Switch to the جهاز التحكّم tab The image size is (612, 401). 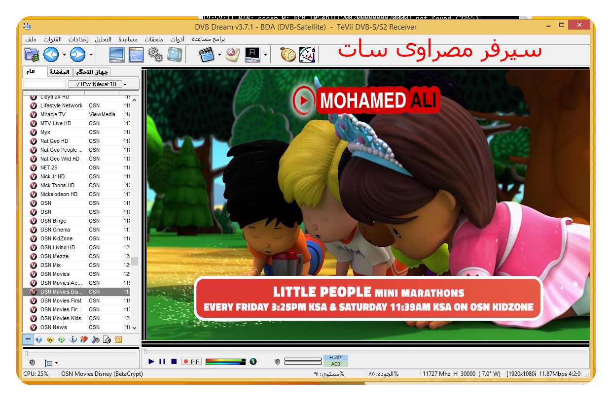pyautogui.click(x=91, y=72)
